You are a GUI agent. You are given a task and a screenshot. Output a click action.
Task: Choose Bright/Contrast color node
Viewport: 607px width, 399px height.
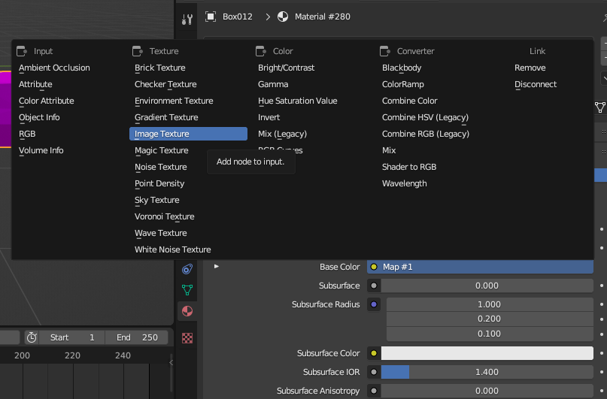(x=286, y=68)
